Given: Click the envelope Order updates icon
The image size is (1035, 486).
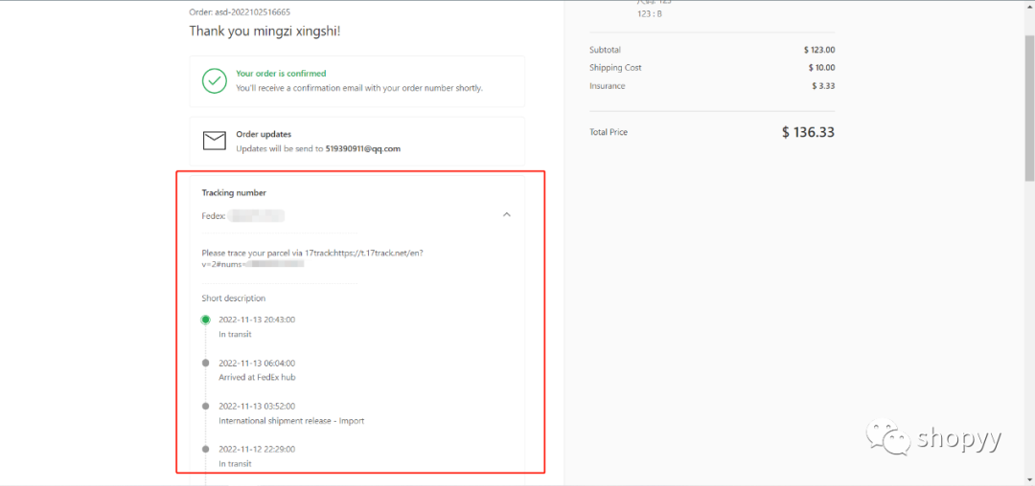Looking at the screenshot, I should (215, 141).
